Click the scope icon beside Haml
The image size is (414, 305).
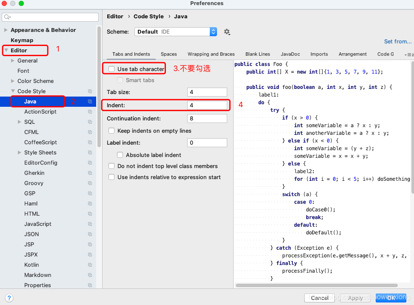click(x=90, y=204)
